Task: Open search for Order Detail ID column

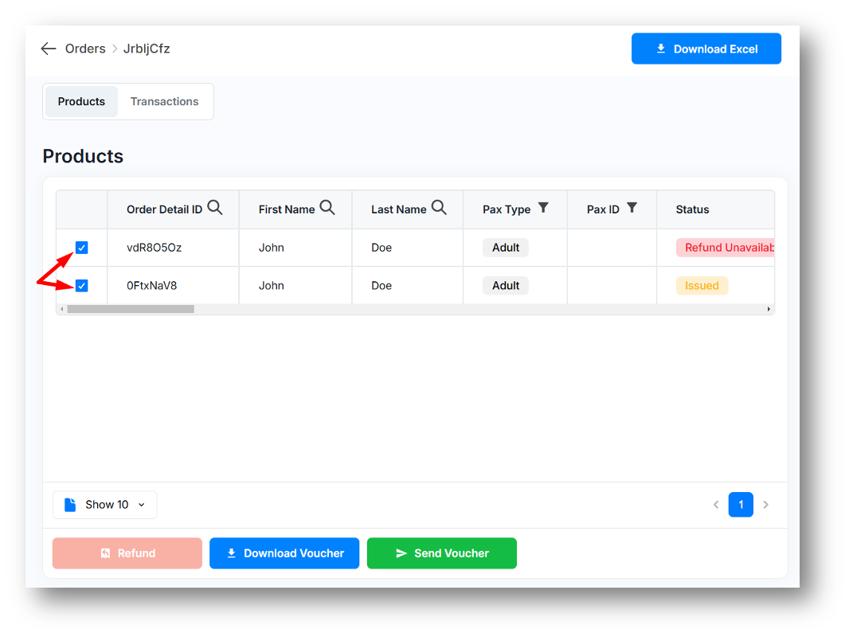Action: 215,208
